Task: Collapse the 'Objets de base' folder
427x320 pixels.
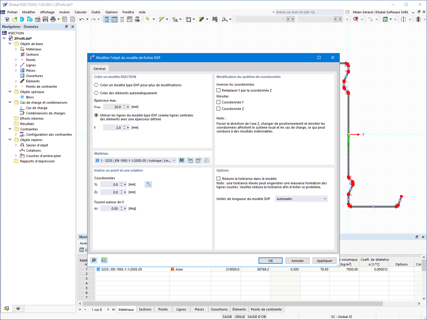Action: click(10, 44)
